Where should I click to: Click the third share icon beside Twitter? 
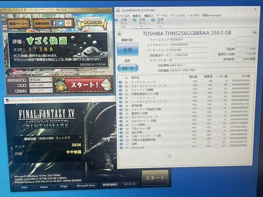click(68, 23)
